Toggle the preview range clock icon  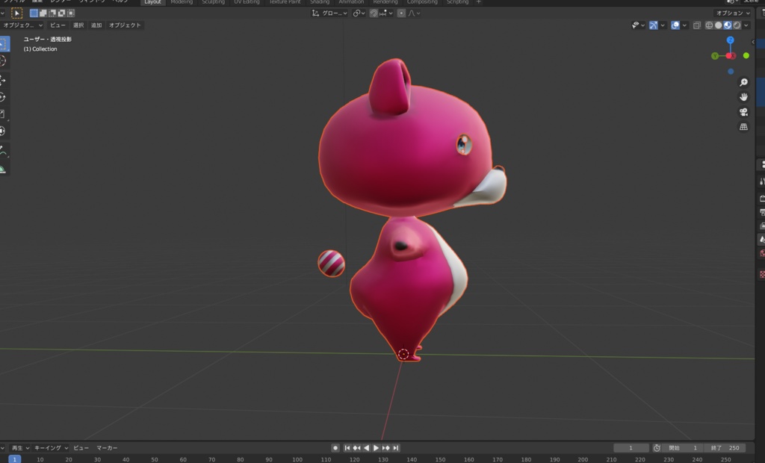tap(657, 448)
